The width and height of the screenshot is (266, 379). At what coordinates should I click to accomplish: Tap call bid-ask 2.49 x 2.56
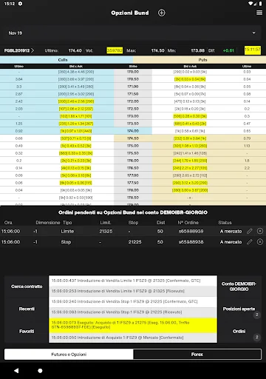(76, 101)
